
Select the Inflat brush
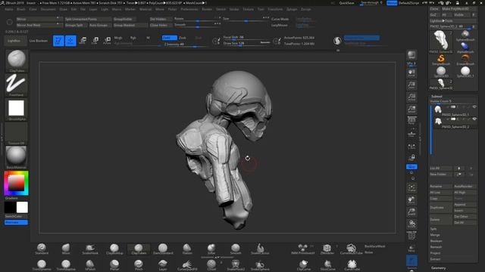(211, 249)
